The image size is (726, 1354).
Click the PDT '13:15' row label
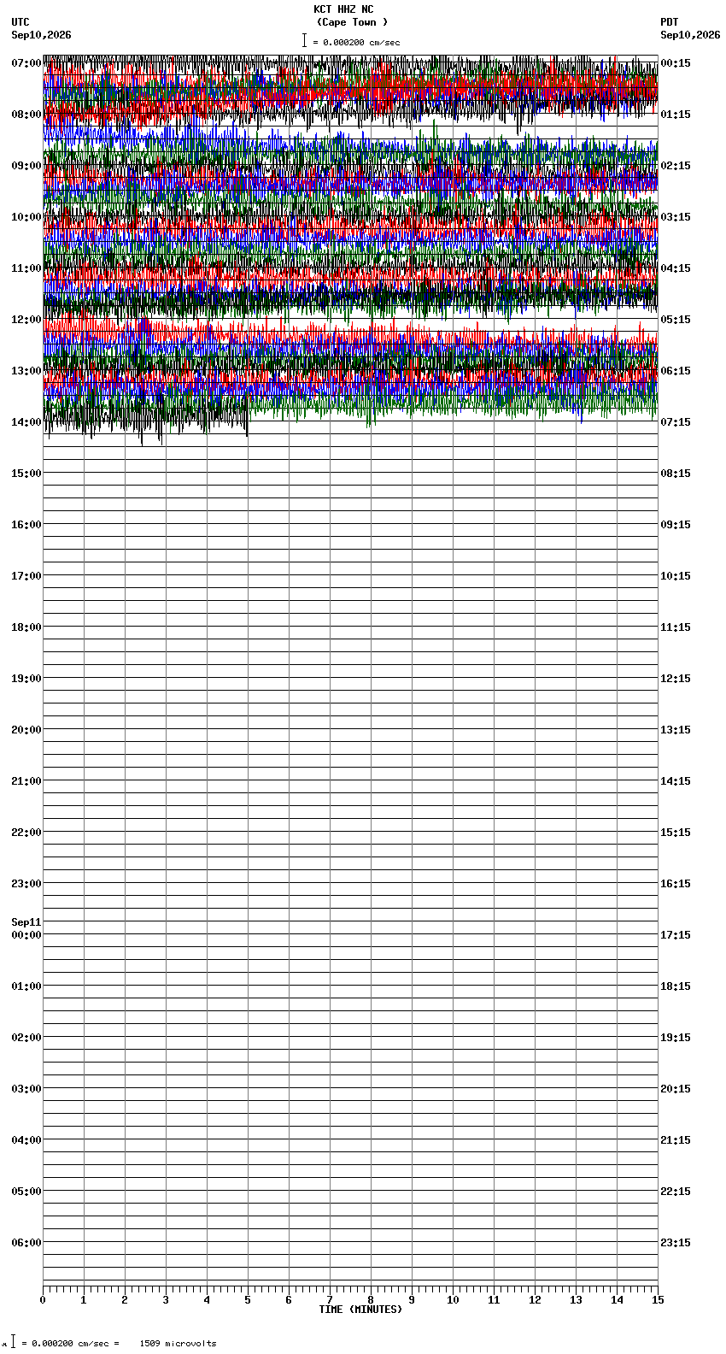(676, 730)
